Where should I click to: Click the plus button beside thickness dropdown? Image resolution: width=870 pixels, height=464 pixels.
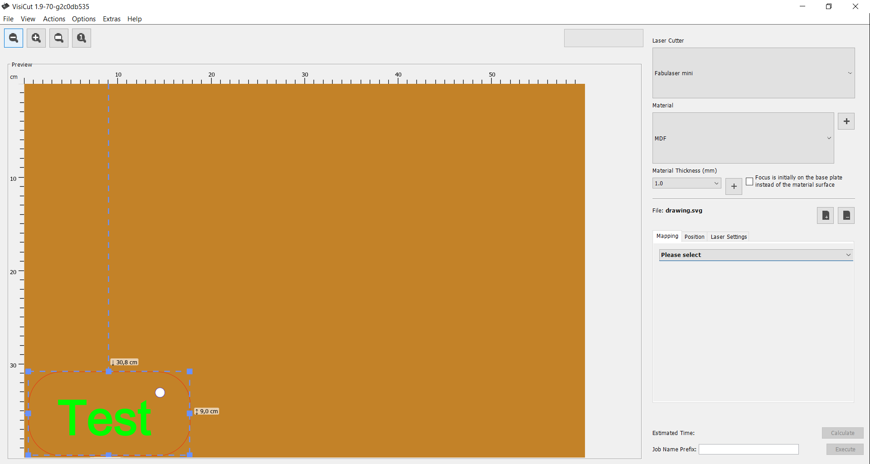pos(734,186)
